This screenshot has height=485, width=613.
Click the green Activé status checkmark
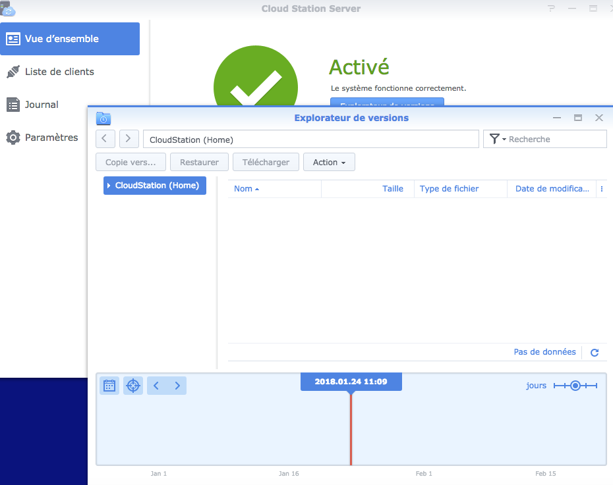click(x=256, y=76)
